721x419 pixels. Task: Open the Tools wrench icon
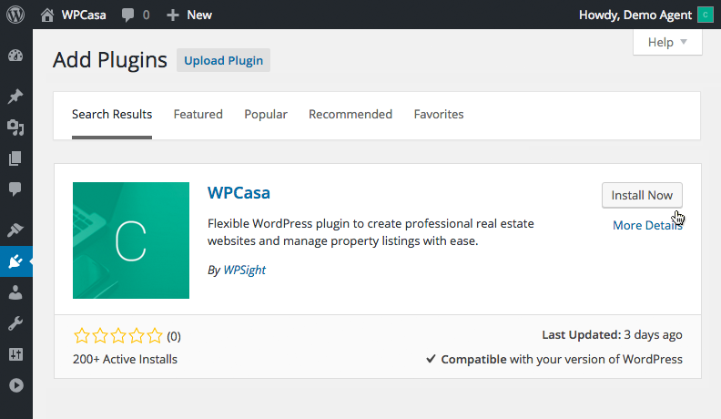(15, 323)
